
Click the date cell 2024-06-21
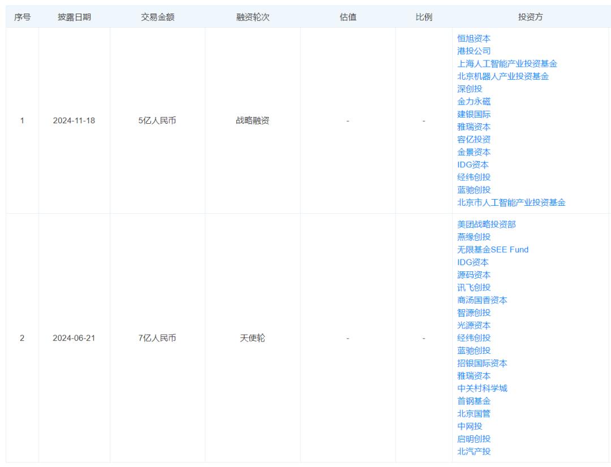tap(74, 338)
